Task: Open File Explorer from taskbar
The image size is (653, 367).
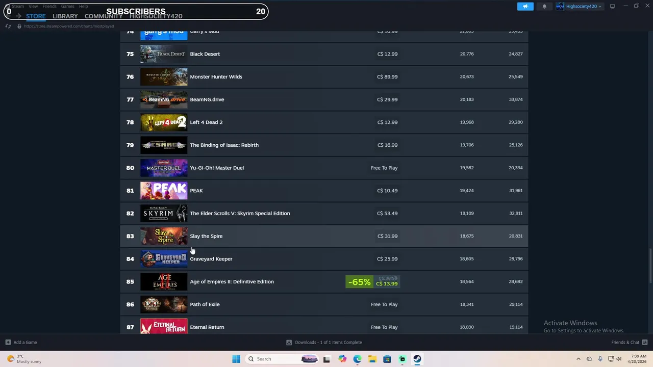Action: pos(372,359)
